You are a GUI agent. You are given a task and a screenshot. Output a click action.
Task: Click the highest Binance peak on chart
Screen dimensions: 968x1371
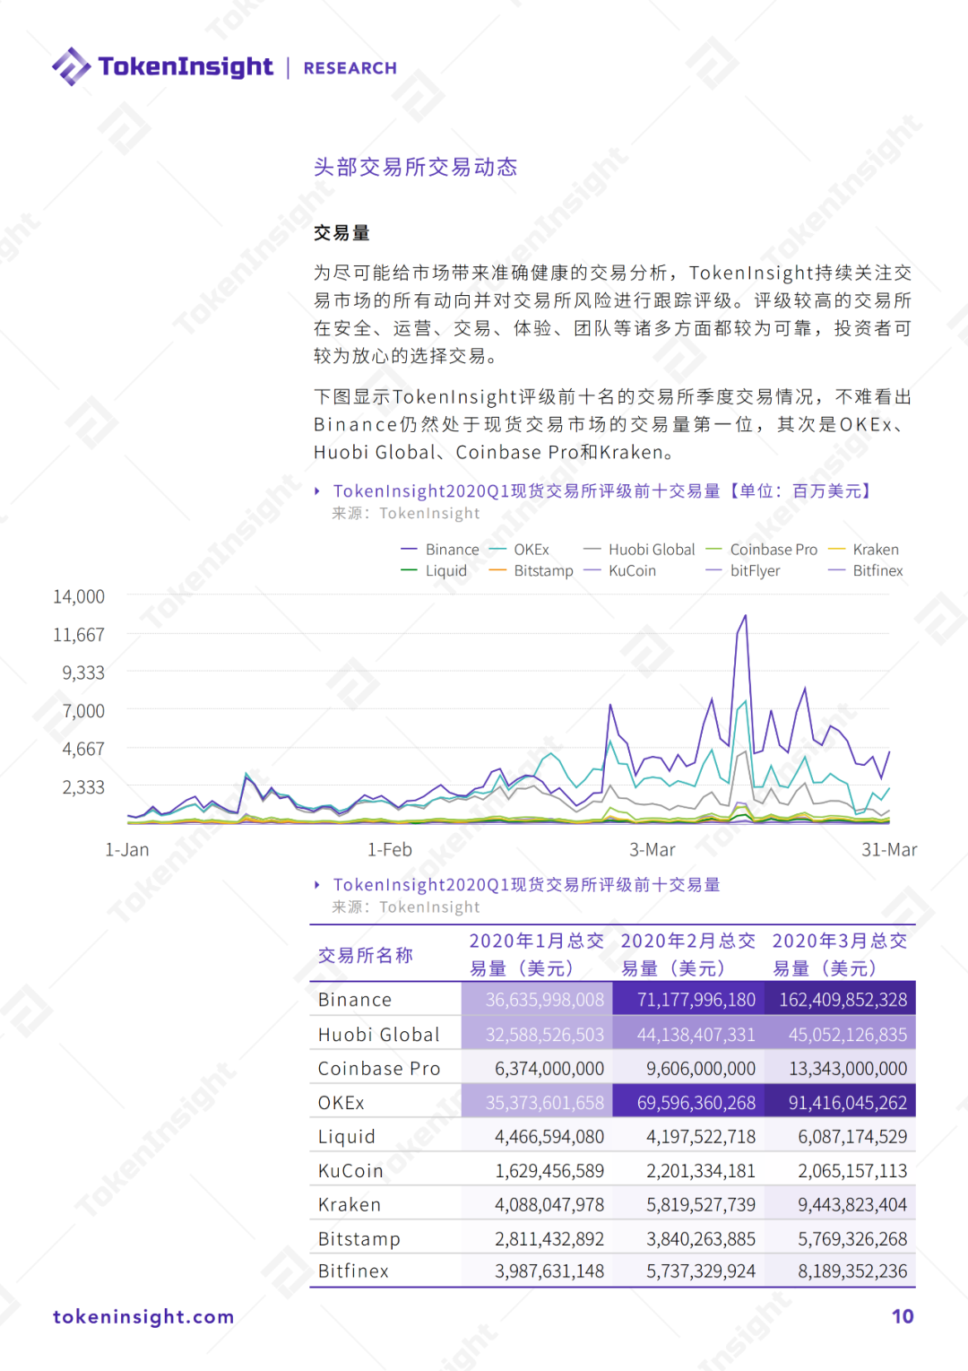coord(745,617)
